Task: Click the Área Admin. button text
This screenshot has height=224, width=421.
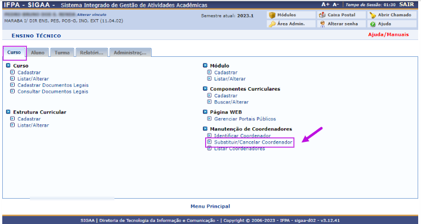Action: click(291, 24)
